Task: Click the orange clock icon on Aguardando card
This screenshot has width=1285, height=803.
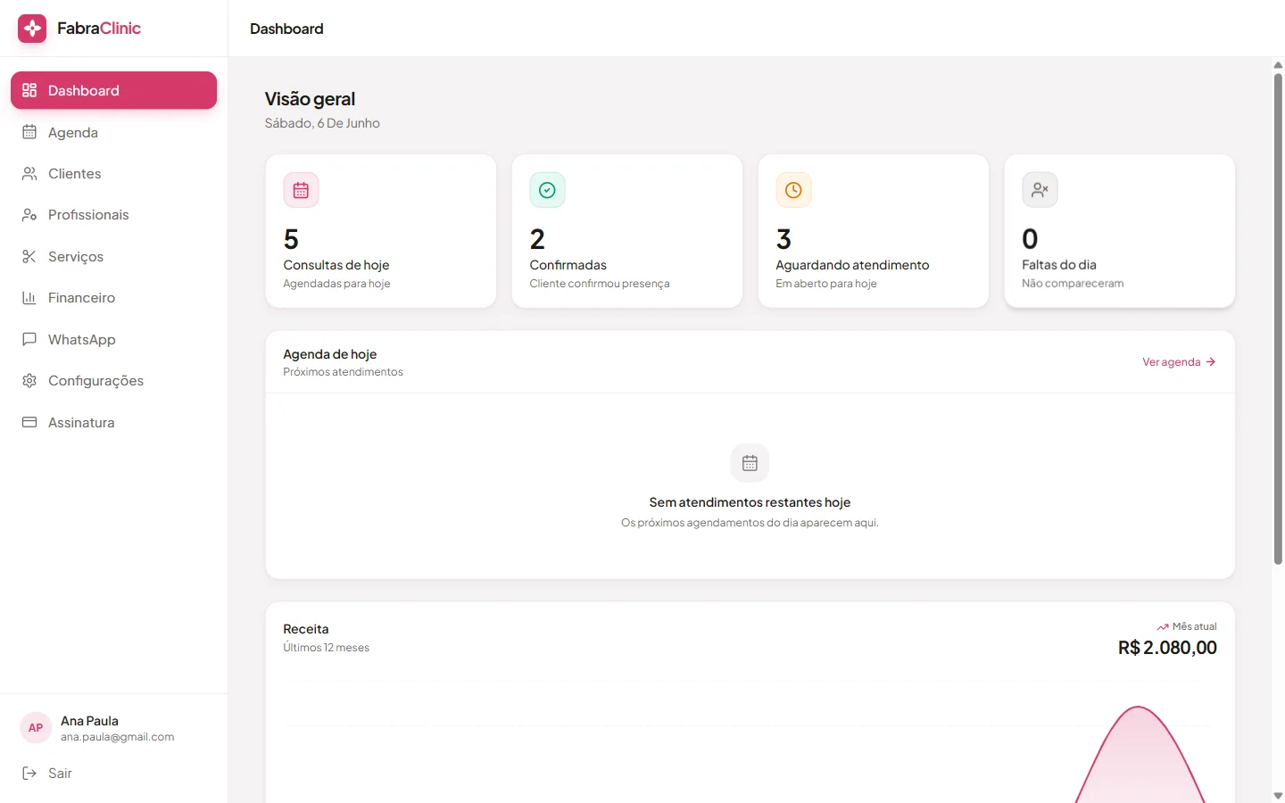Action: click(793, 190)
